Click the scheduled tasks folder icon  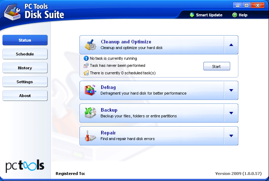pyautogui.click(x=86, y=73)
